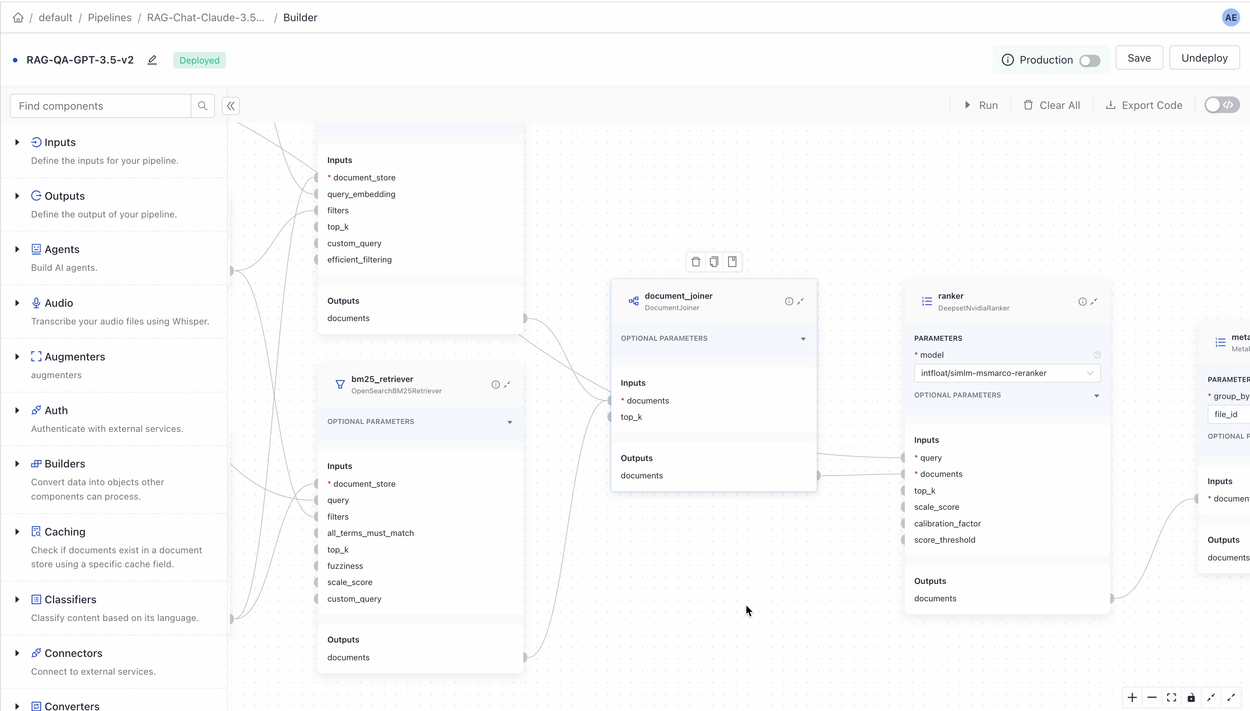Lock the canvas with the lock icon
The width and height of the screenshot is (1250, 711).
1191,697
